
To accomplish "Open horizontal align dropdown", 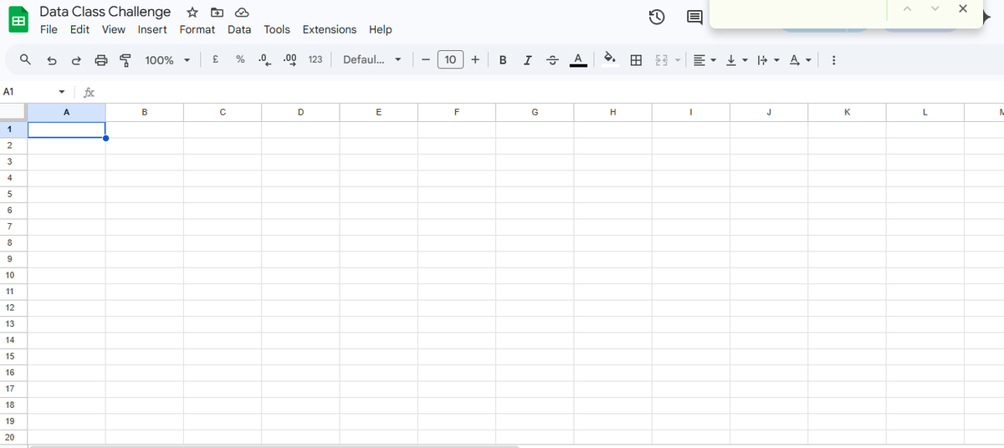I will click(705, 60).
